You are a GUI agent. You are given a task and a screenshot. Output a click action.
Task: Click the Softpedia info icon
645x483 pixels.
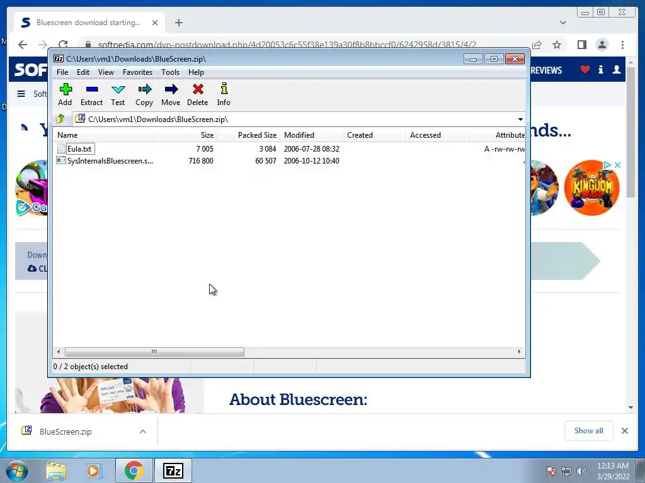[x=600, y=70]
